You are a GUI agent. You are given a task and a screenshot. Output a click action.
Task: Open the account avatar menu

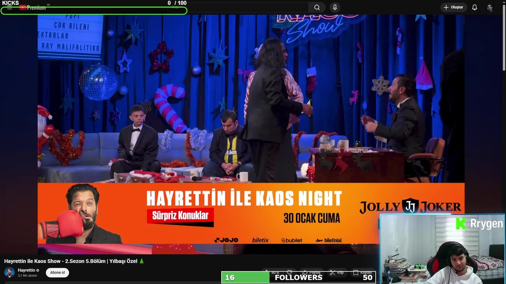[490, 7]
